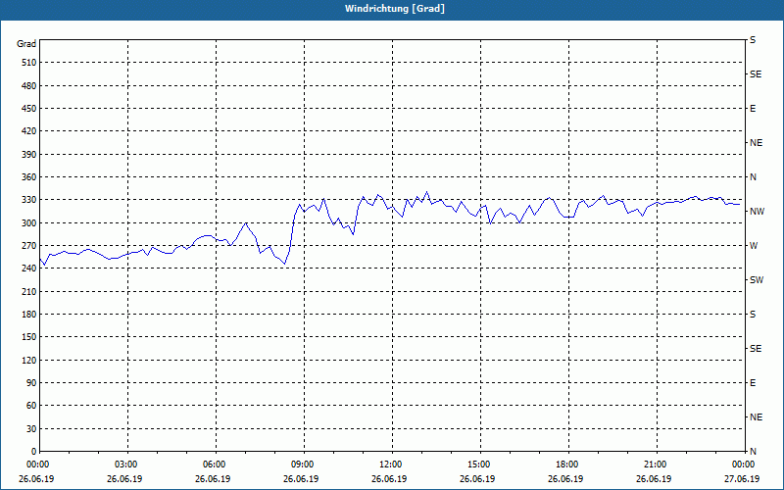Select the 270 degree axis label
784x490 pixels.
click(x=29, y=246)
